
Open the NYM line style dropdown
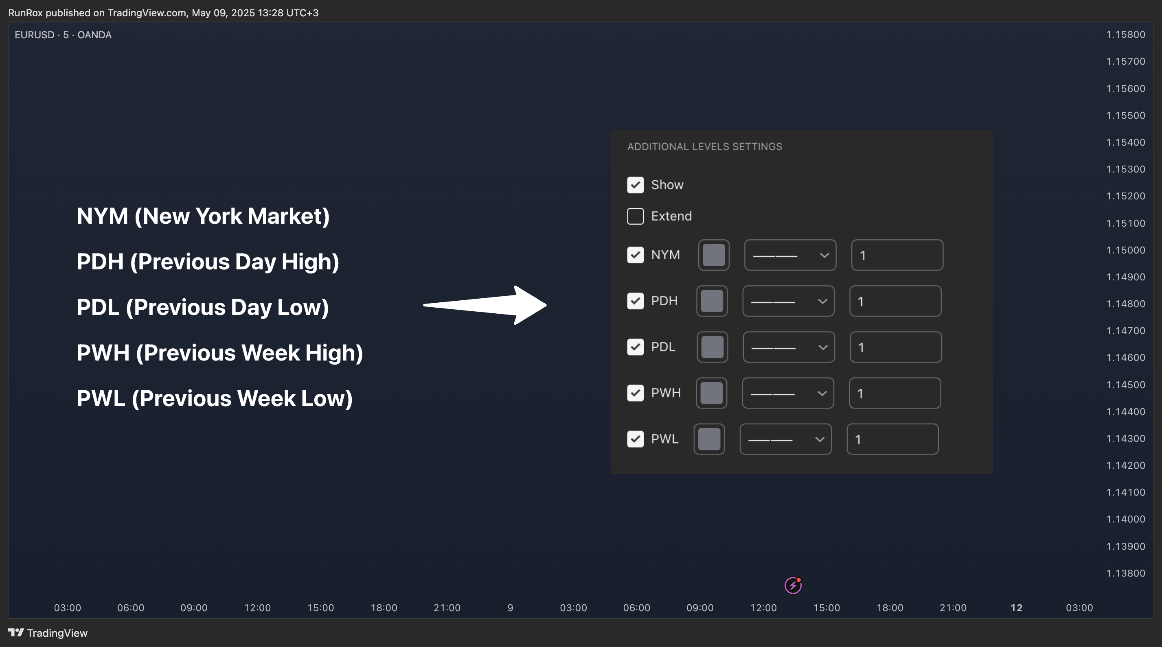790,255
